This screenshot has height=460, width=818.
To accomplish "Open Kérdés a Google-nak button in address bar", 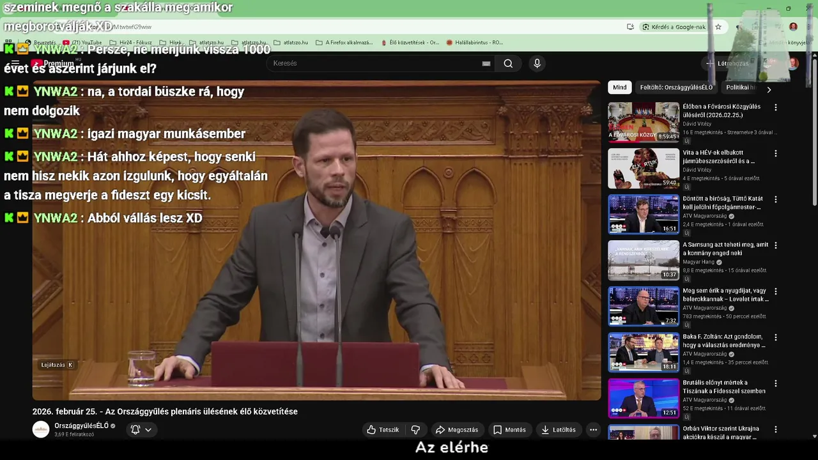I will 674,27.
